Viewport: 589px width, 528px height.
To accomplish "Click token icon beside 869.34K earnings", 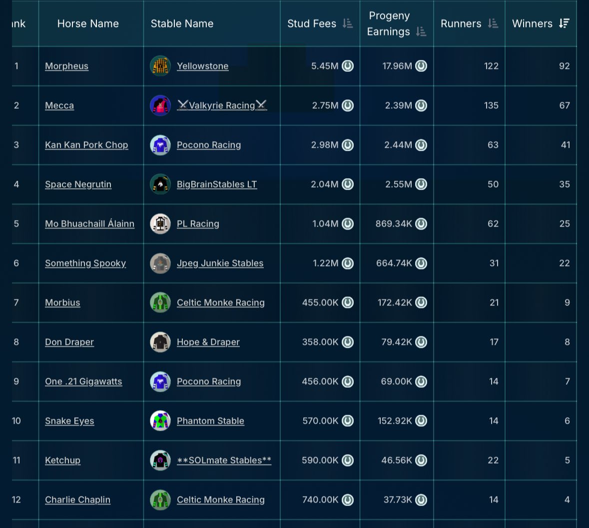I will coord(421,224).
